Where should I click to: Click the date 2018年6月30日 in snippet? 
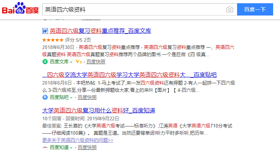coord(58,47)
